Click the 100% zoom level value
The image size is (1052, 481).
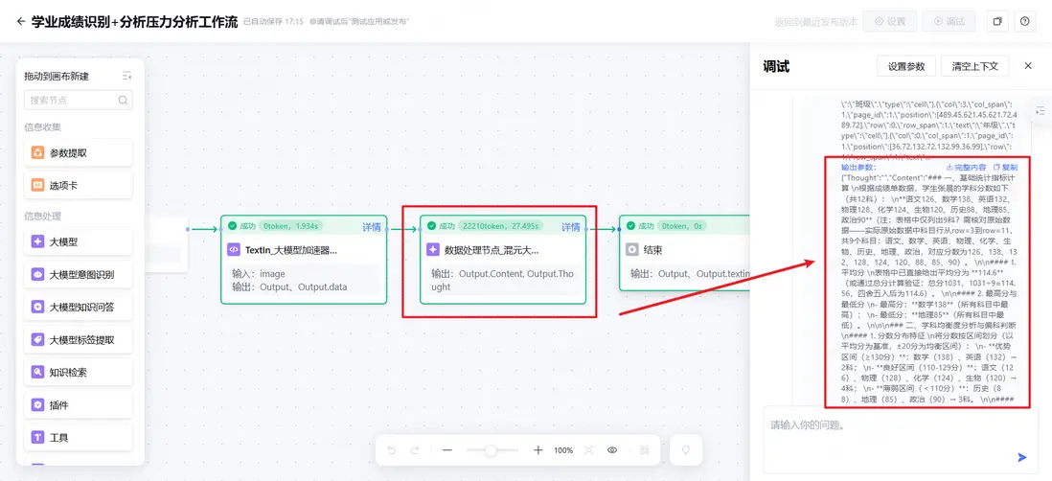tap(563, 450)
